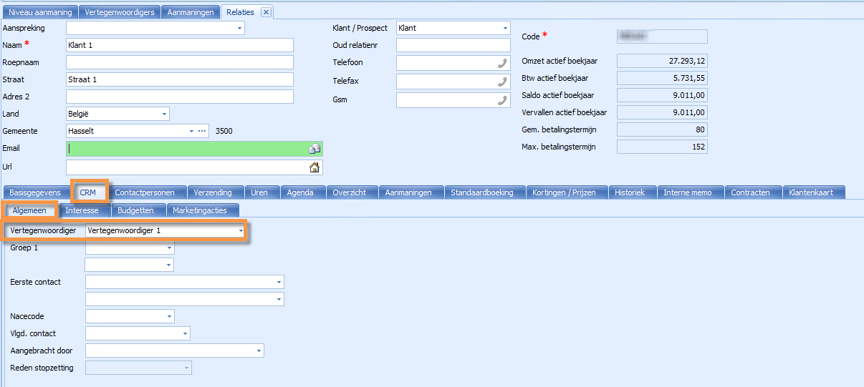Screen dimensions: 864x387
Task: Click the Omzet actief boekjaar value 27.293,12
Action: 662,62
